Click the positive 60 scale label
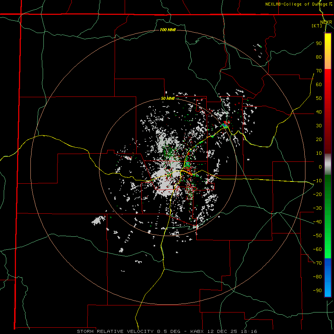The image size is (334, 334). coord(319,84)
